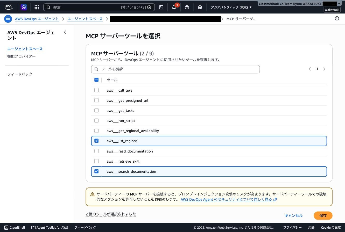Open the Classmethod account menu dropdown

(299, 4)
